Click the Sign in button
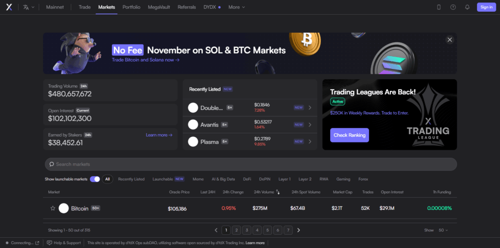The width and height of the screenshot is (500, 248). coord(486,7)
